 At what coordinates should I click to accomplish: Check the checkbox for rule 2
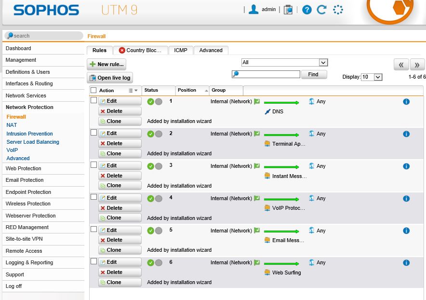point(94,133)
